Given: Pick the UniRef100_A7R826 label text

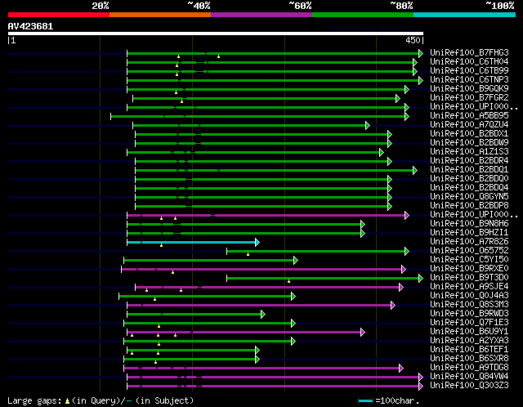Looking at the screenshot, I should 469,242.
